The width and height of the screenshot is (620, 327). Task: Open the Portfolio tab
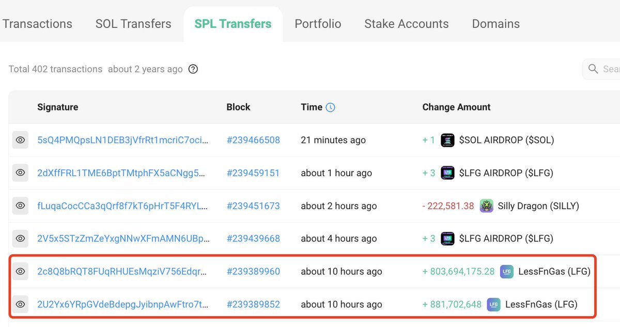pos(318,24)
